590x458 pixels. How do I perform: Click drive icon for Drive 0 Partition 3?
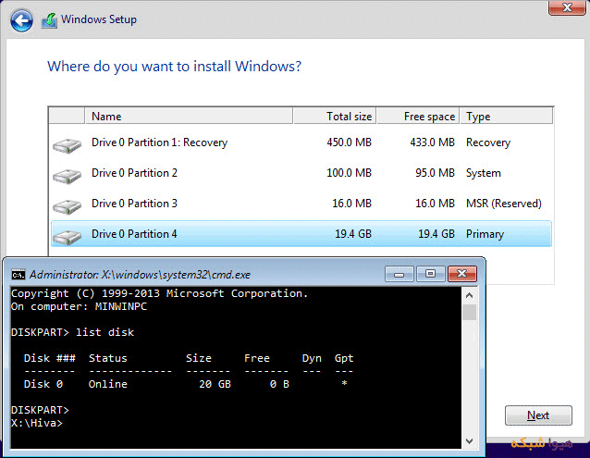click(68, 205)
